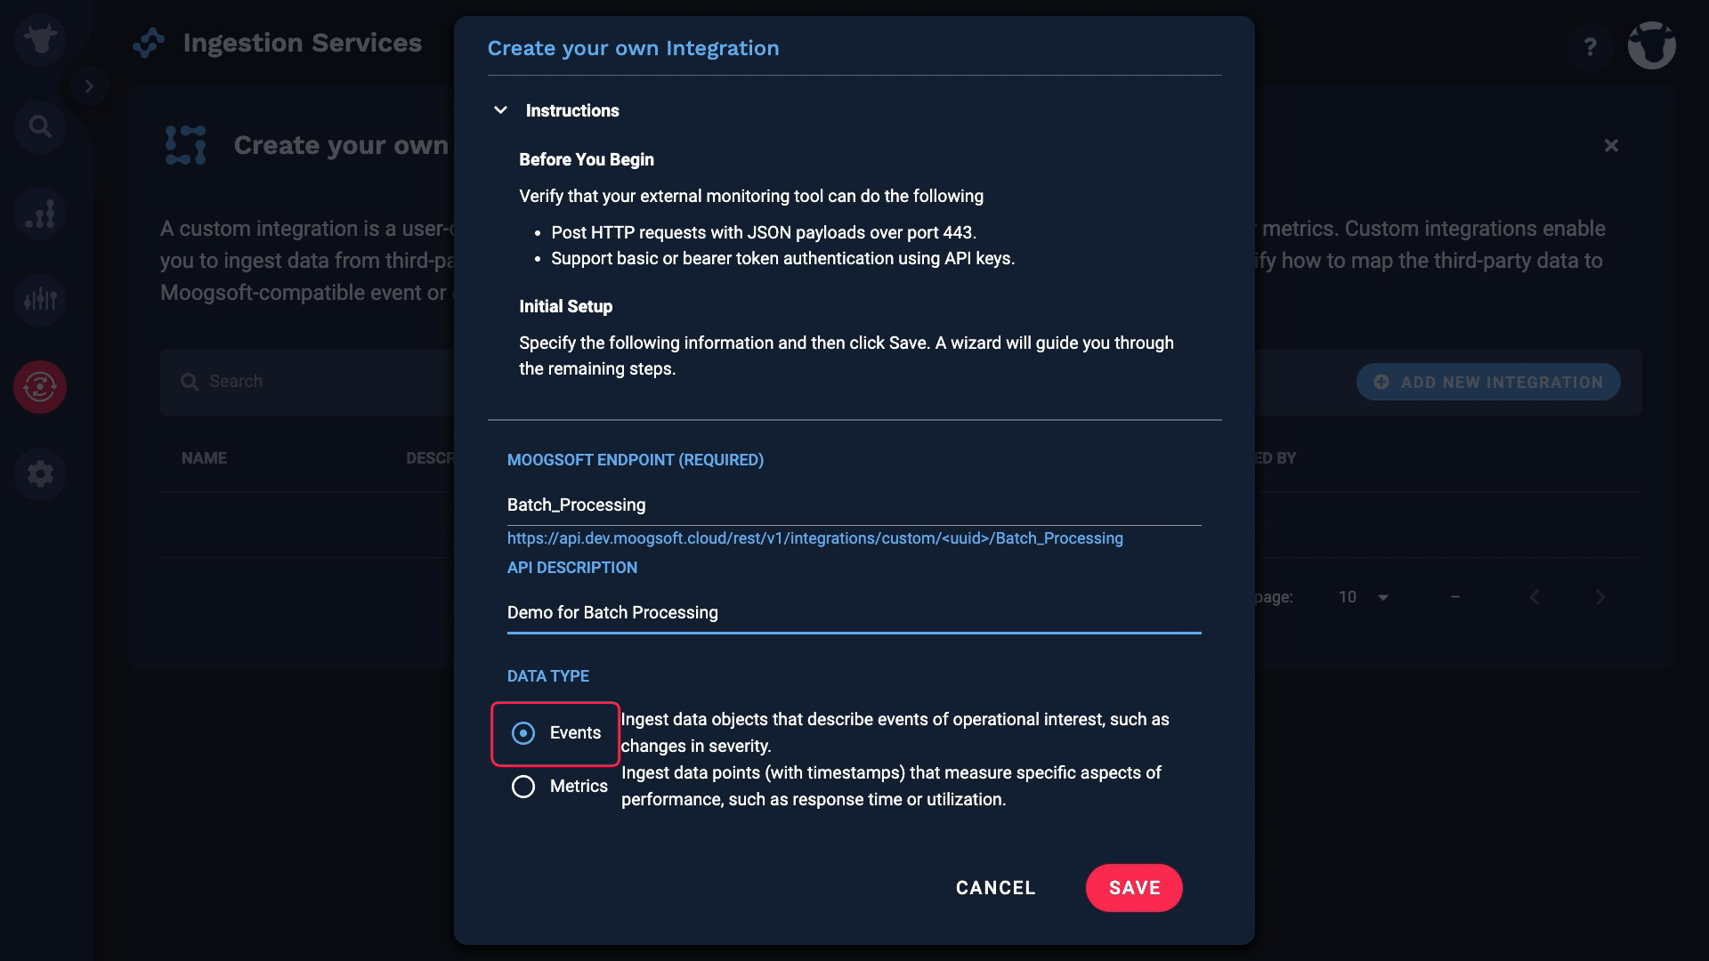Expand the sidebar with the arrow toggle
Image resolution: width=1709 pixels, height=961 pixels.
pyautogui.click(x=89, y=86)
